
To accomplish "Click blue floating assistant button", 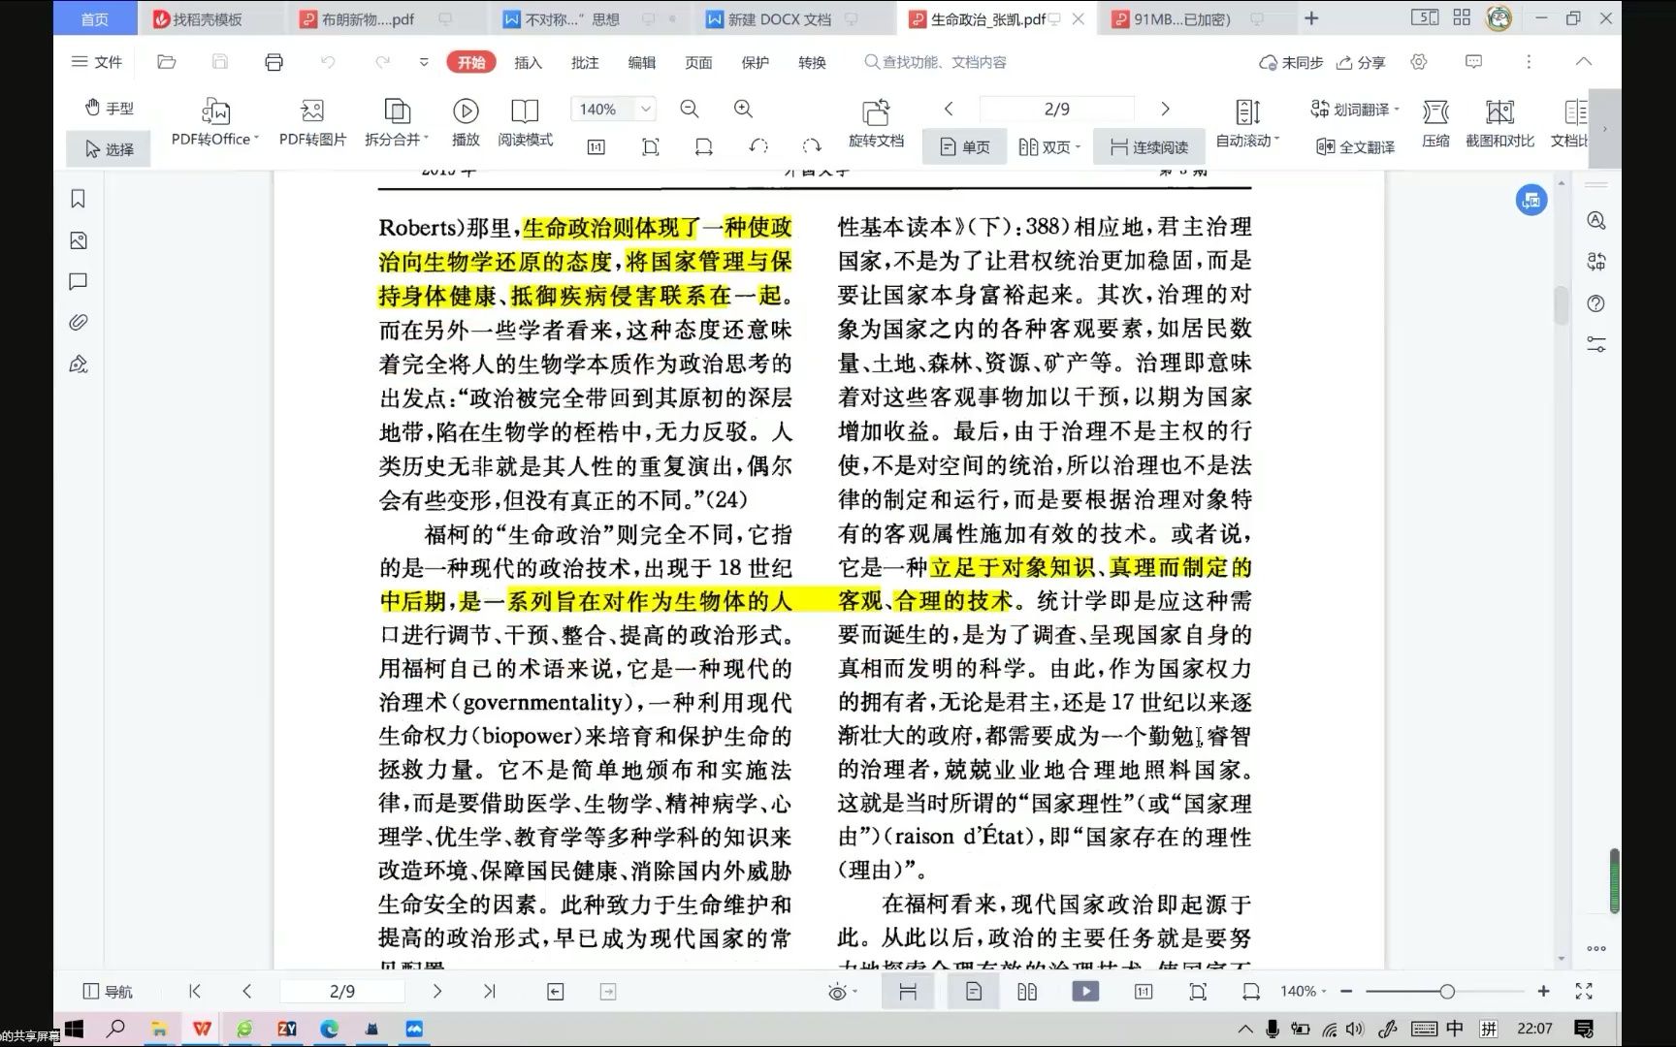I will tap(1531, 201).
